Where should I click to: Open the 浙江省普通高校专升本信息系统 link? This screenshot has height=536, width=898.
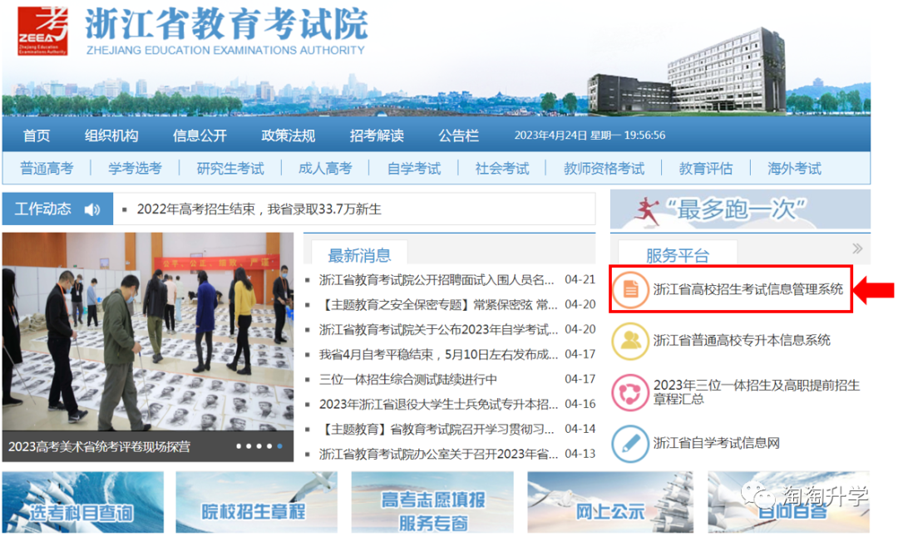pyautogui.click(x=742, y=340)
